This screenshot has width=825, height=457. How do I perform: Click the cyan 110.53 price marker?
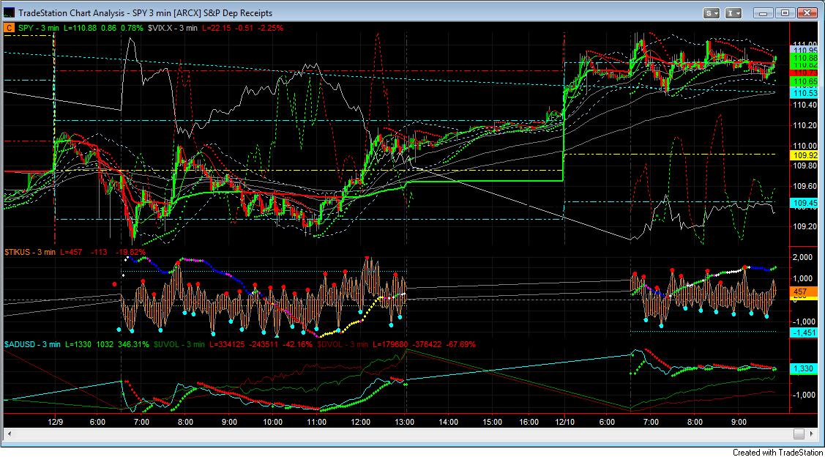(802, 93)
